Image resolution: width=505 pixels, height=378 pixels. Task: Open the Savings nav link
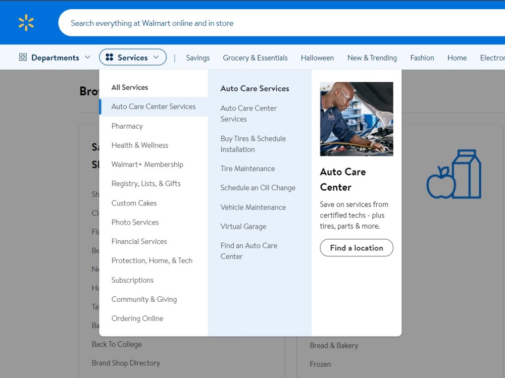click(x=198, y=58)
